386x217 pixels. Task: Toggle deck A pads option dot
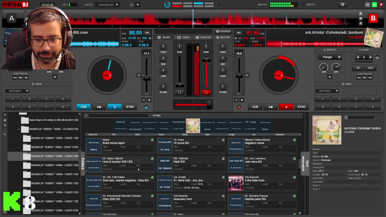[68, 91]
